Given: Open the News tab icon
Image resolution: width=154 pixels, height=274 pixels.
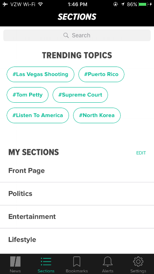Looking at the screenshot, I should 15,261.
